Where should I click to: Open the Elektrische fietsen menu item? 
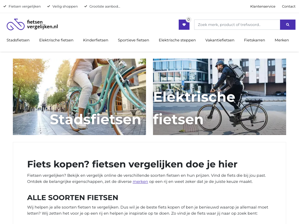coord(56,40)
